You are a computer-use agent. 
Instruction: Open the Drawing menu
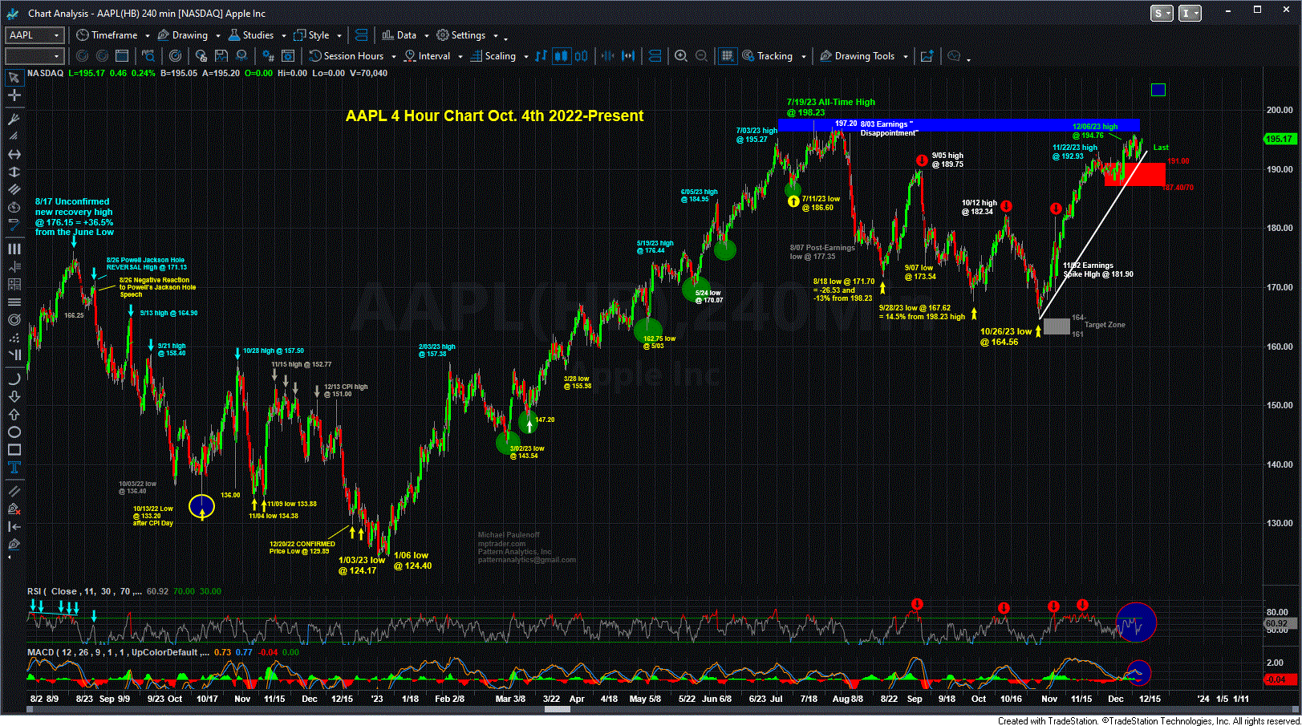coord(184,35)
